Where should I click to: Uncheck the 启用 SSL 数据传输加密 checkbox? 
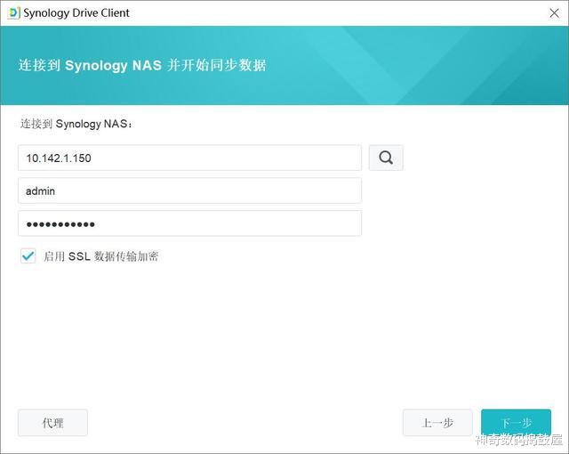(28, 256)
